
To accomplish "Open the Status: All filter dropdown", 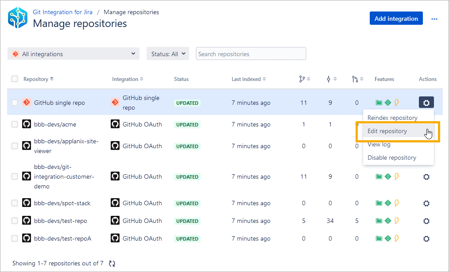I will (x=168, y=54).
